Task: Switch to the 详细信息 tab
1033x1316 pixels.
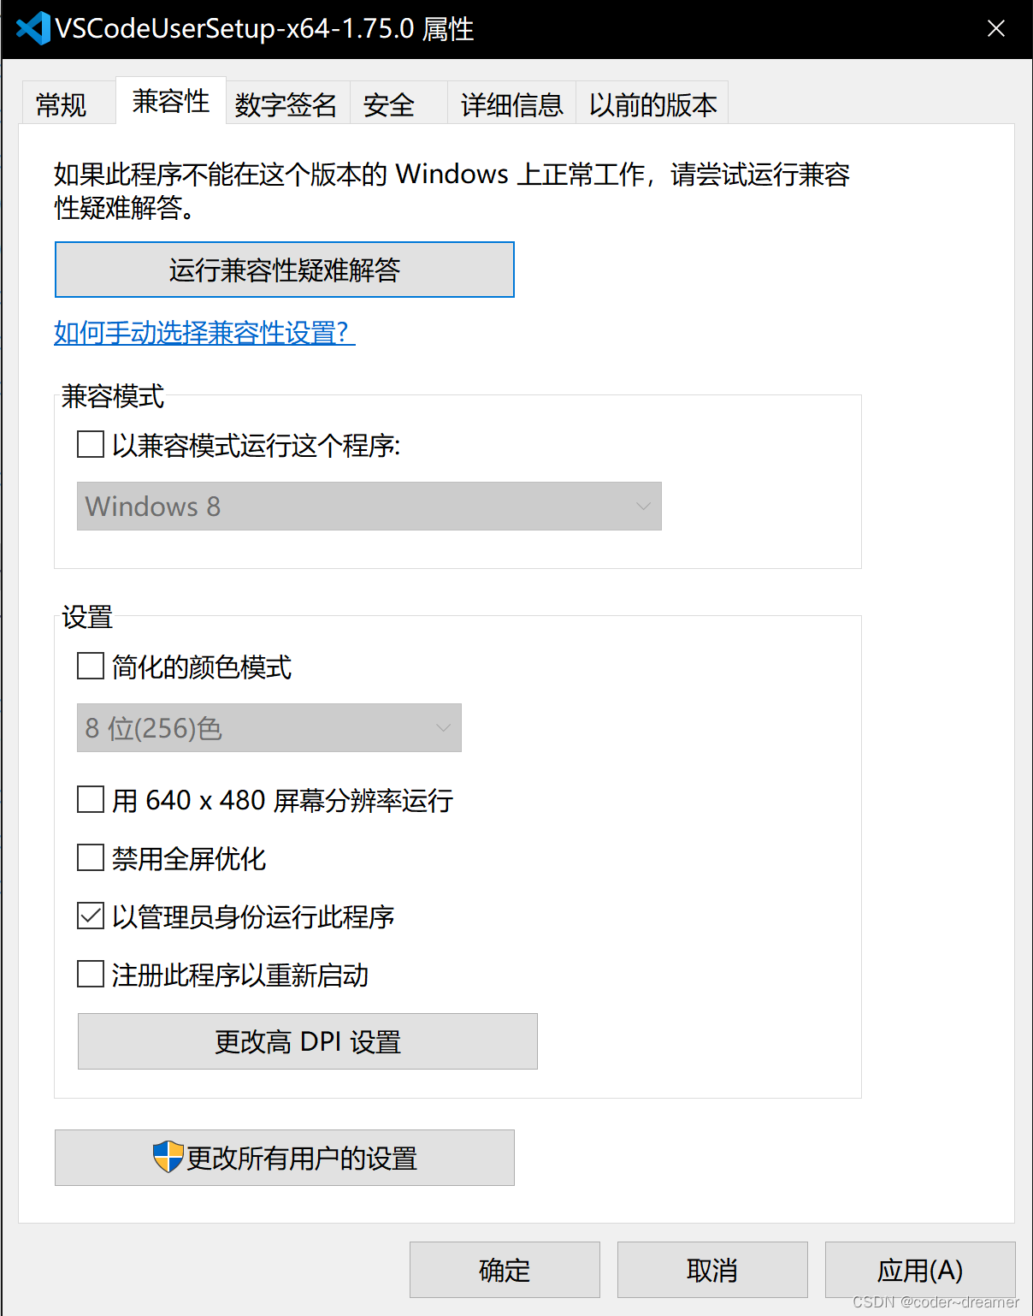Action: [511, 102]
